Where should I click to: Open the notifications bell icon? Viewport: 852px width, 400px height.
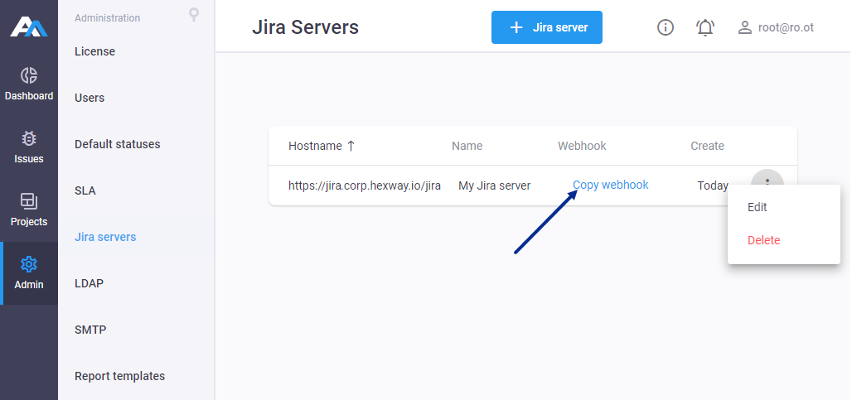coord(705,27)
